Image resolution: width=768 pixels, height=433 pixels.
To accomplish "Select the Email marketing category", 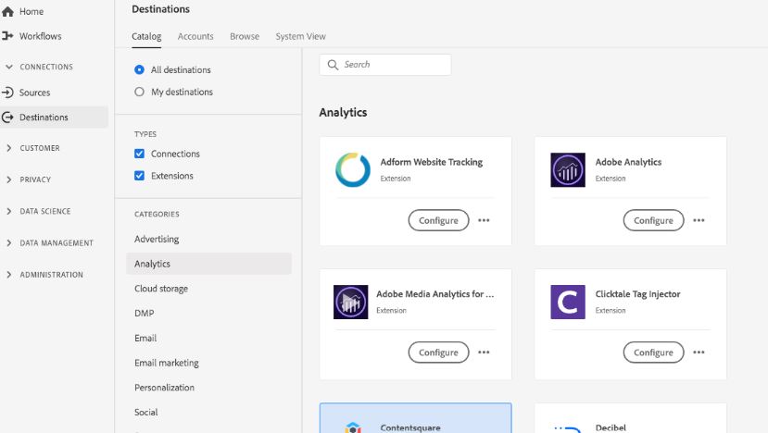I will 209,363.
